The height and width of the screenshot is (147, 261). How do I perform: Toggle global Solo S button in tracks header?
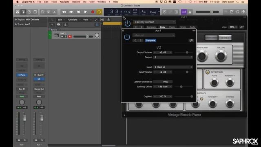65,24
